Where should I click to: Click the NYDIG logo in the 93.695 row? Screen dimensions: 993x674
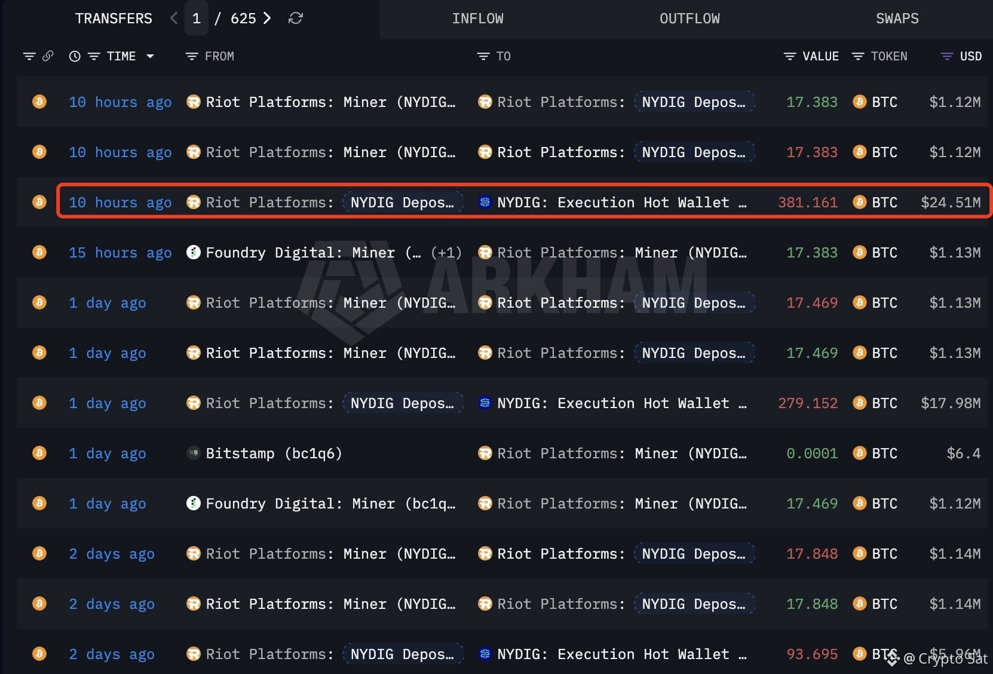[x=485, y=654]
